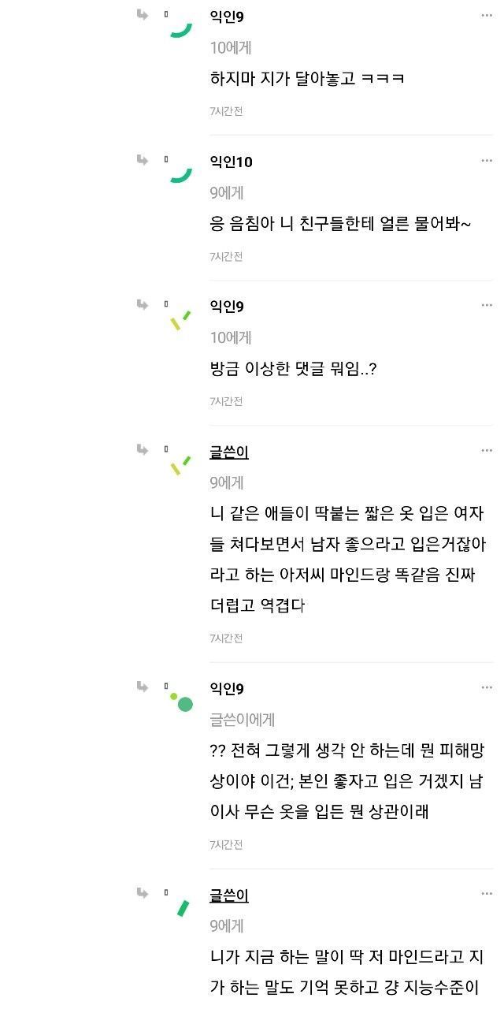Click the reply arrow beside the "방금 이상한 댓글" comment
504x1009 pixels.
(143, 304)
